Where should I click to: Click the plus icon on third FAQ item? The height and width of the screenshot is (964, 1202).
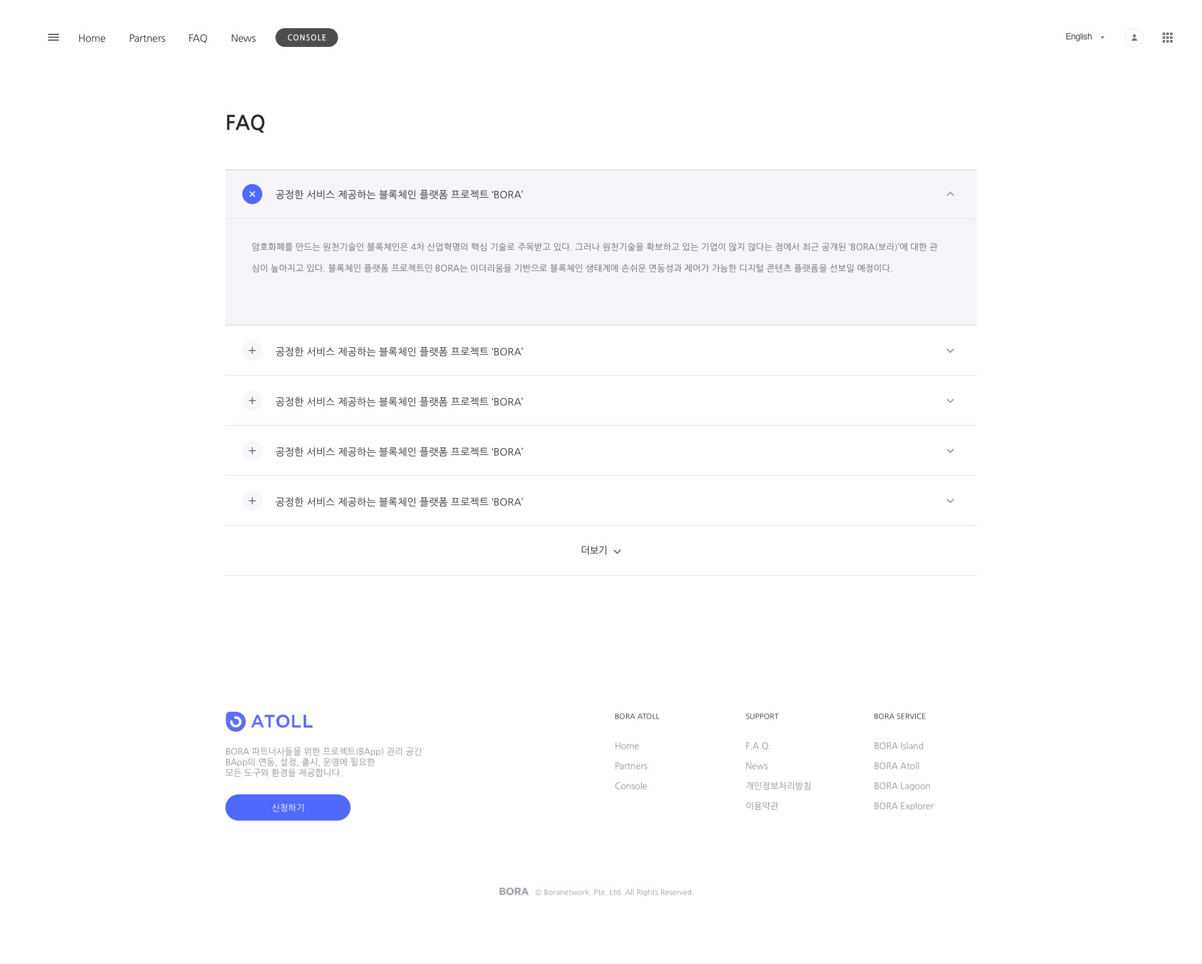[x=252, y=401]
